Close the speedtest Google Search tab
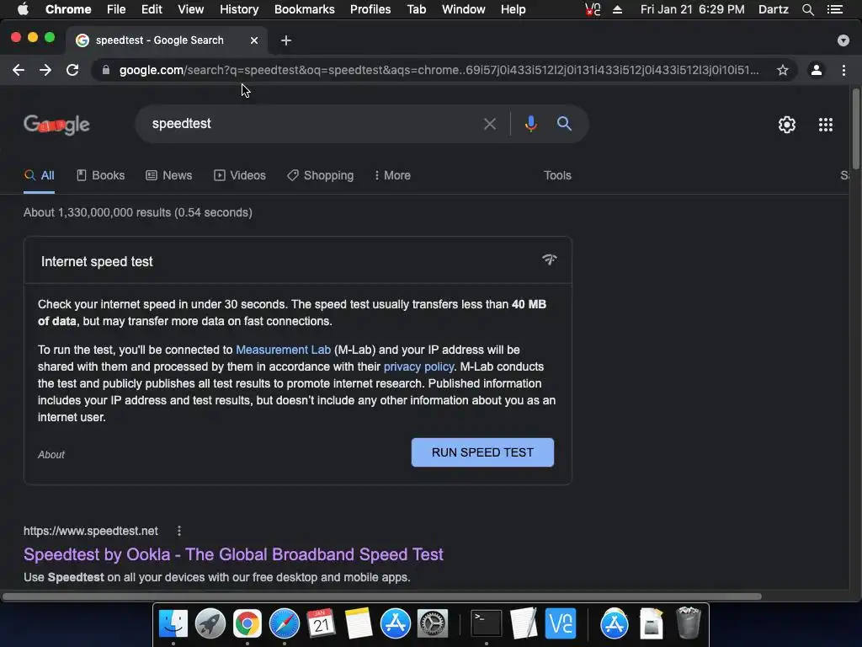The image size is (862, 647). click(254, 40)
